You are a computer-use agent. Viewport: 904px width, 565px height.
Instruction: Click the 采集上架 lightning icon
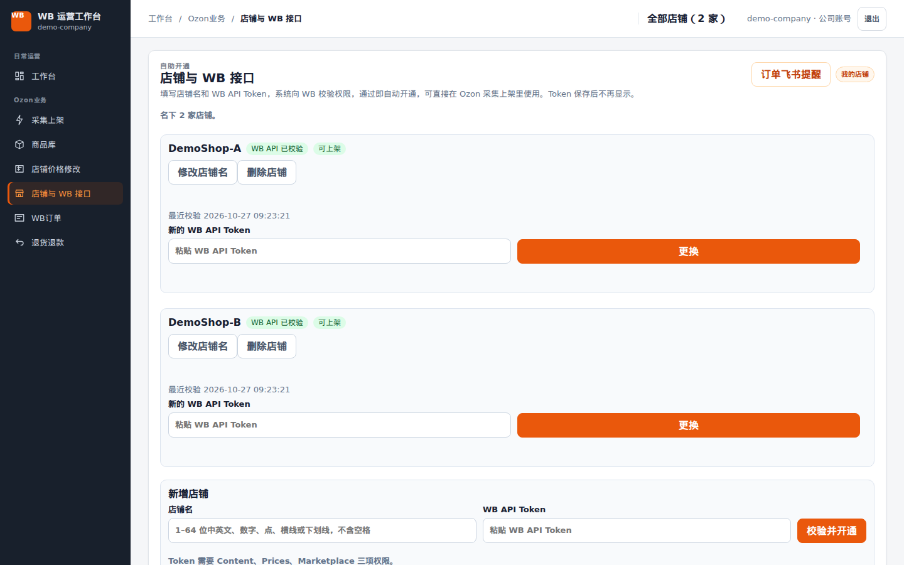[19, 120]
